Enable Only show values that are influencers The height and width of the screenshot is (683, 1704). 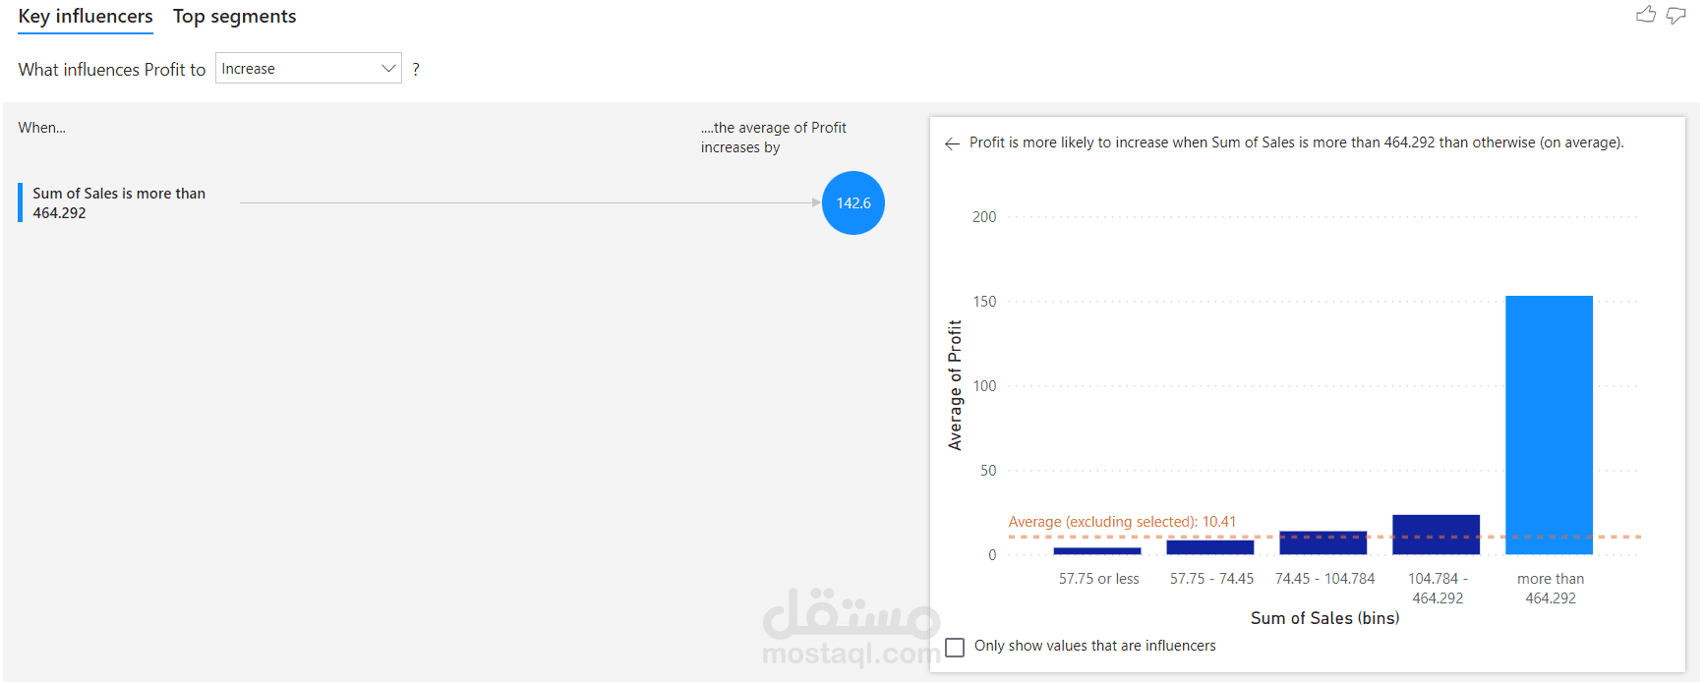click(955, 648)
